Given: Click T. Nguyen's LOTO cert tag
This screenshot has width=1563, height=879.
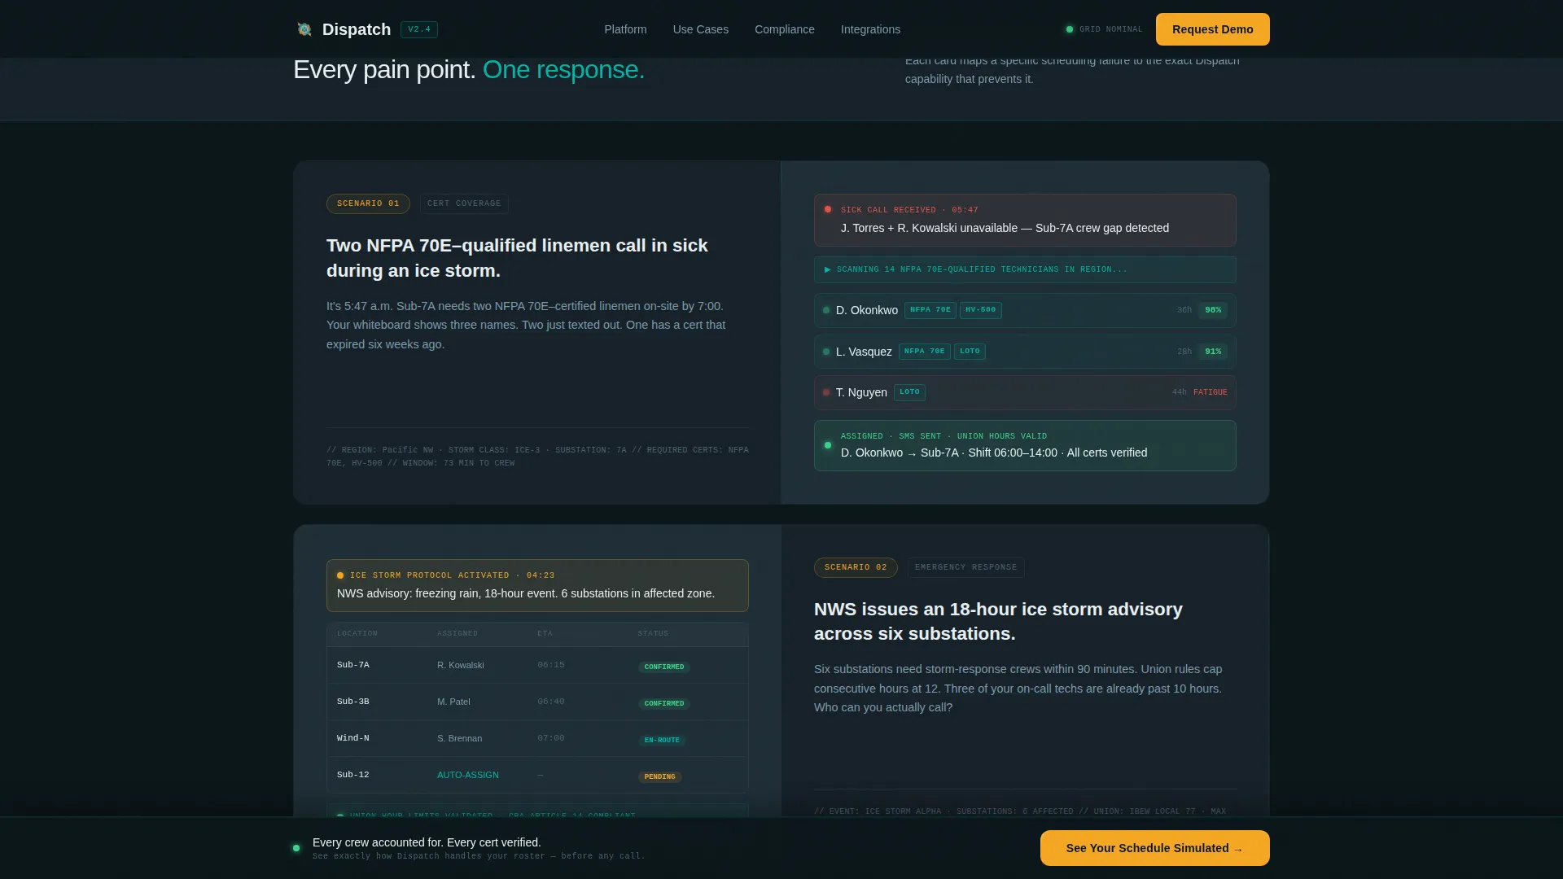Looking at the screenshot, I should 909,392.
